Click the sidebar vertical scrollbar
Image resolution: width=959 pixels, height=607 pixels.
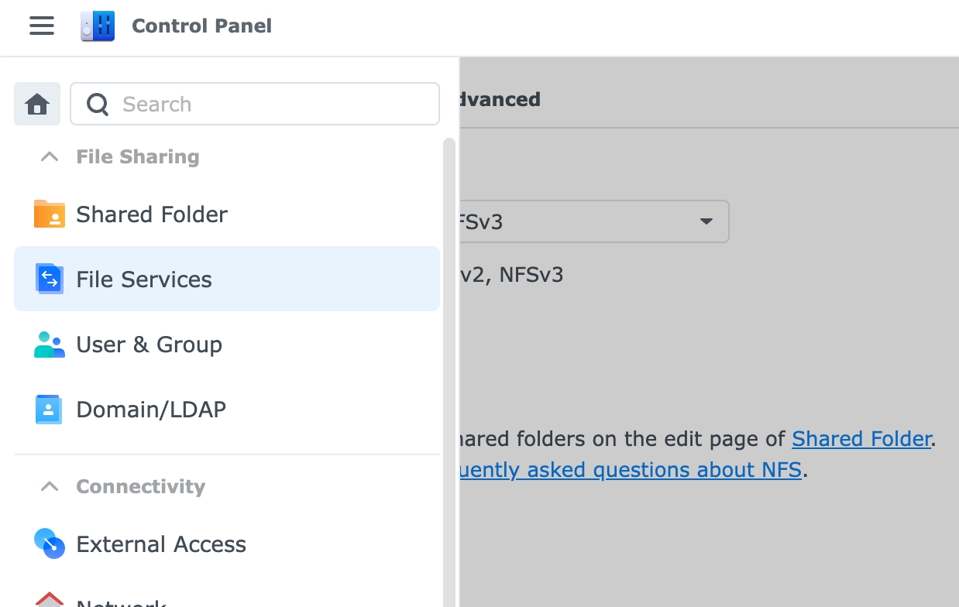coord(449,372)
